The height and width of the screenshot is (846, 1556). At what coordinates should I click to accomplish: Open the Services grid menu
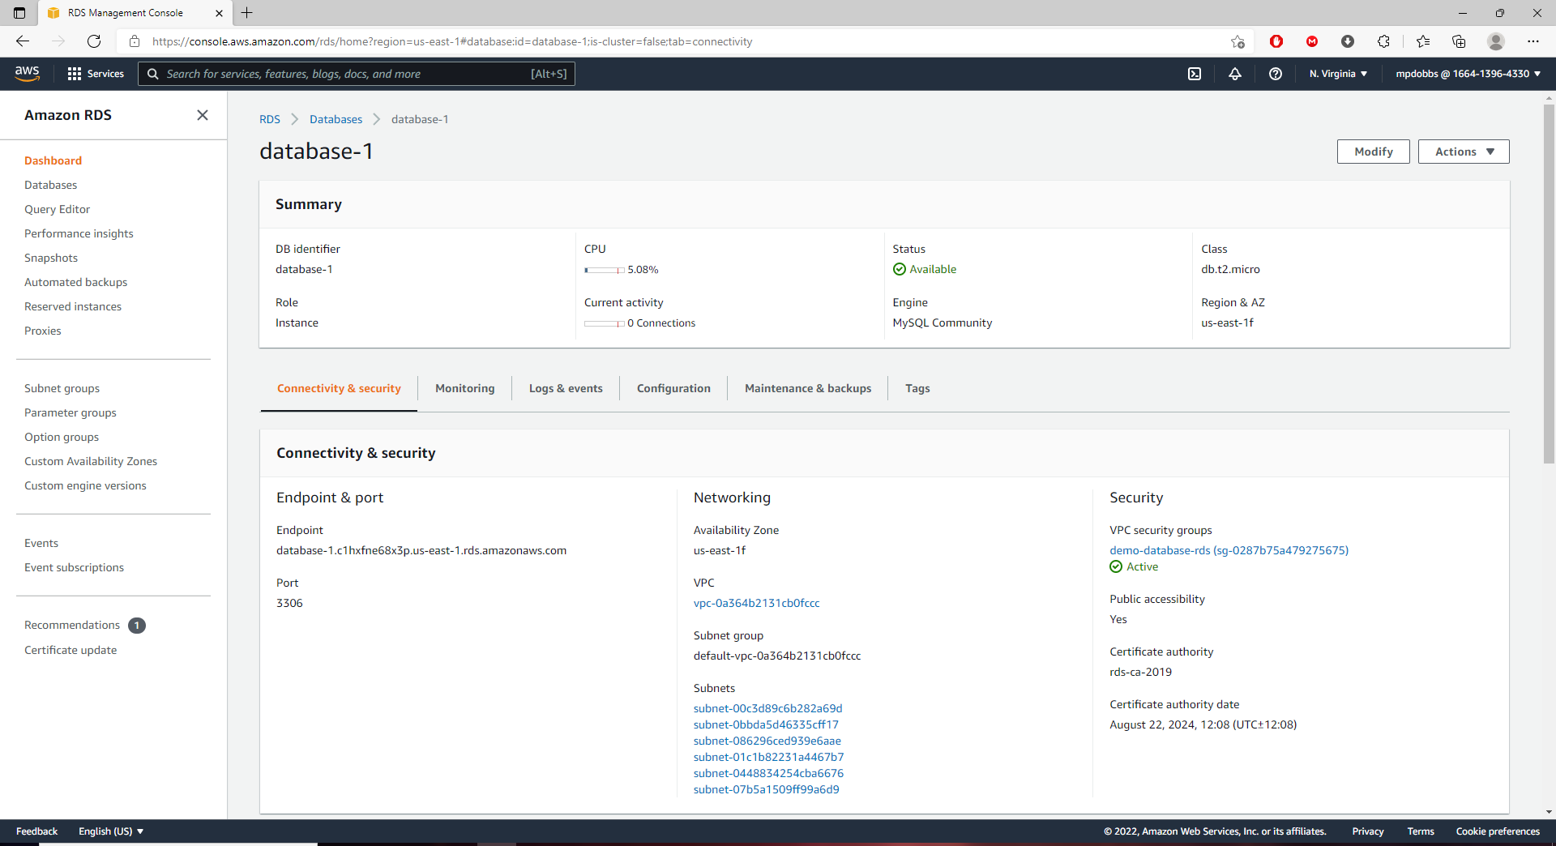pyautogui.click(x=96, y=74)
